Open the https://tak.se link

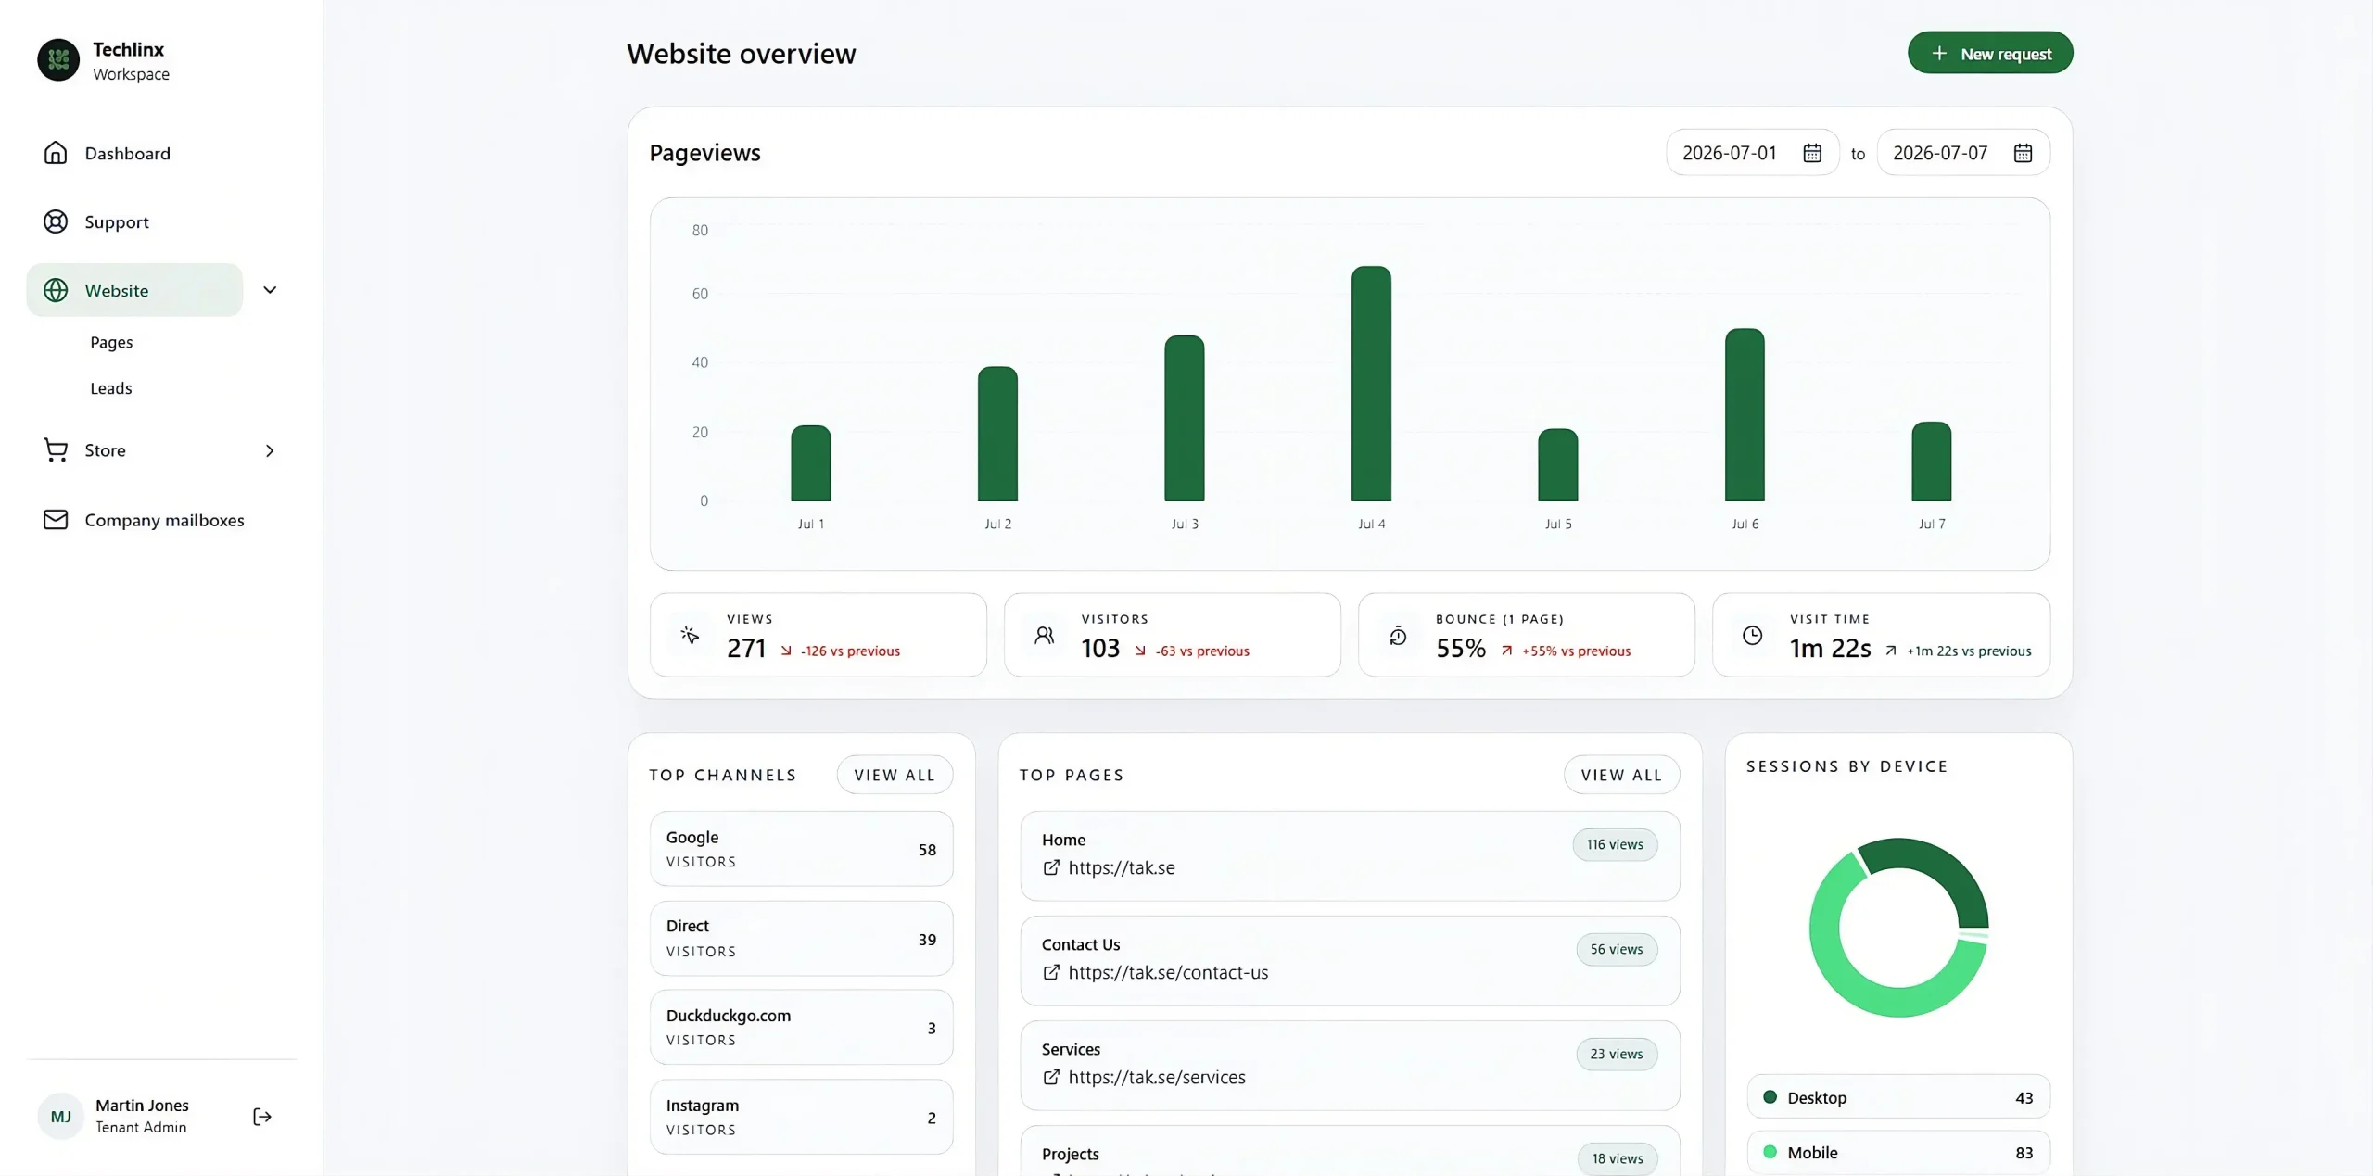[x=1122, y=867]
